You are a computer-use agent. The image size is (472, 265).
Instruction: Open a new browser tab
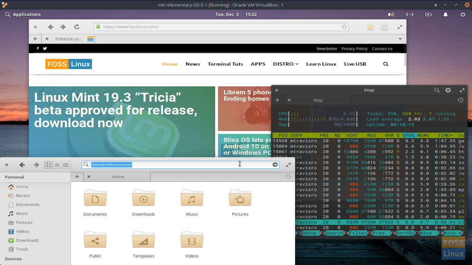pyautogui.click(x=35, y=39)
